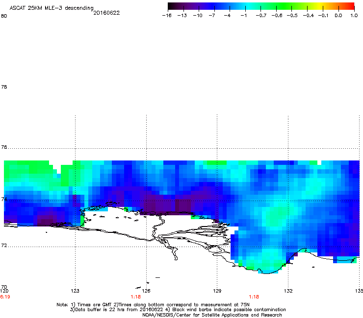This screenshot has height=318, width=363.
Task: Click the latitude label 76
Action: point(4,147)
